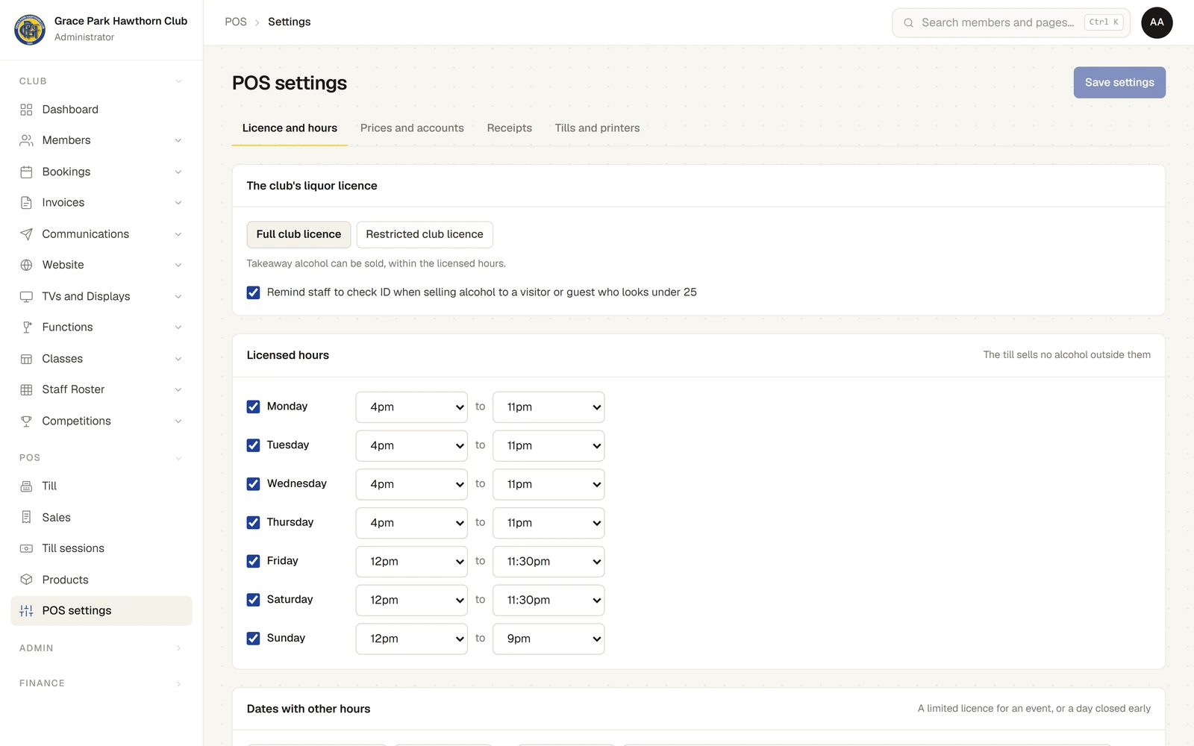
Task: Select the Licence and hours tab
Action: [x=290, y=128]
